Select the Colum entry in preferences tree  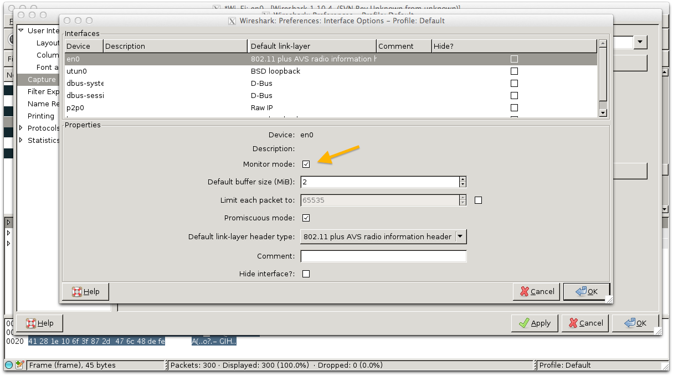48,55
